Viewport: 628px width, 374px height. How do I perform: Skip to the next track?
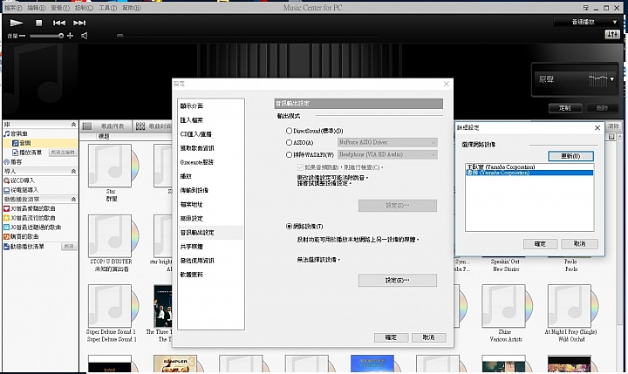point(79,23)
